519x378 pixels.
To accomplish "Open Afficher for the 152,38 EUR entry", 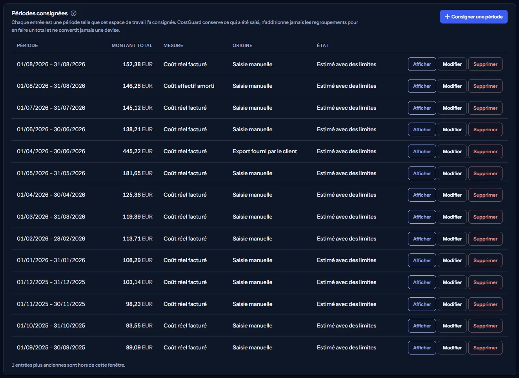I will (422, 64).
